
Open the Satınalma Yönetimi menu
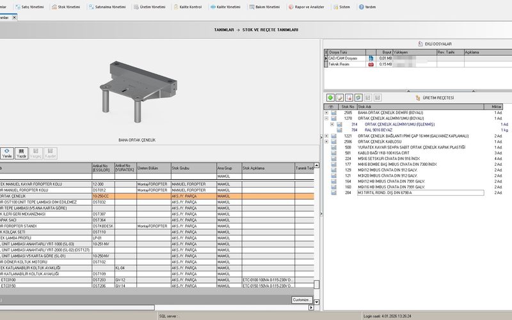[x=107, y=7]
